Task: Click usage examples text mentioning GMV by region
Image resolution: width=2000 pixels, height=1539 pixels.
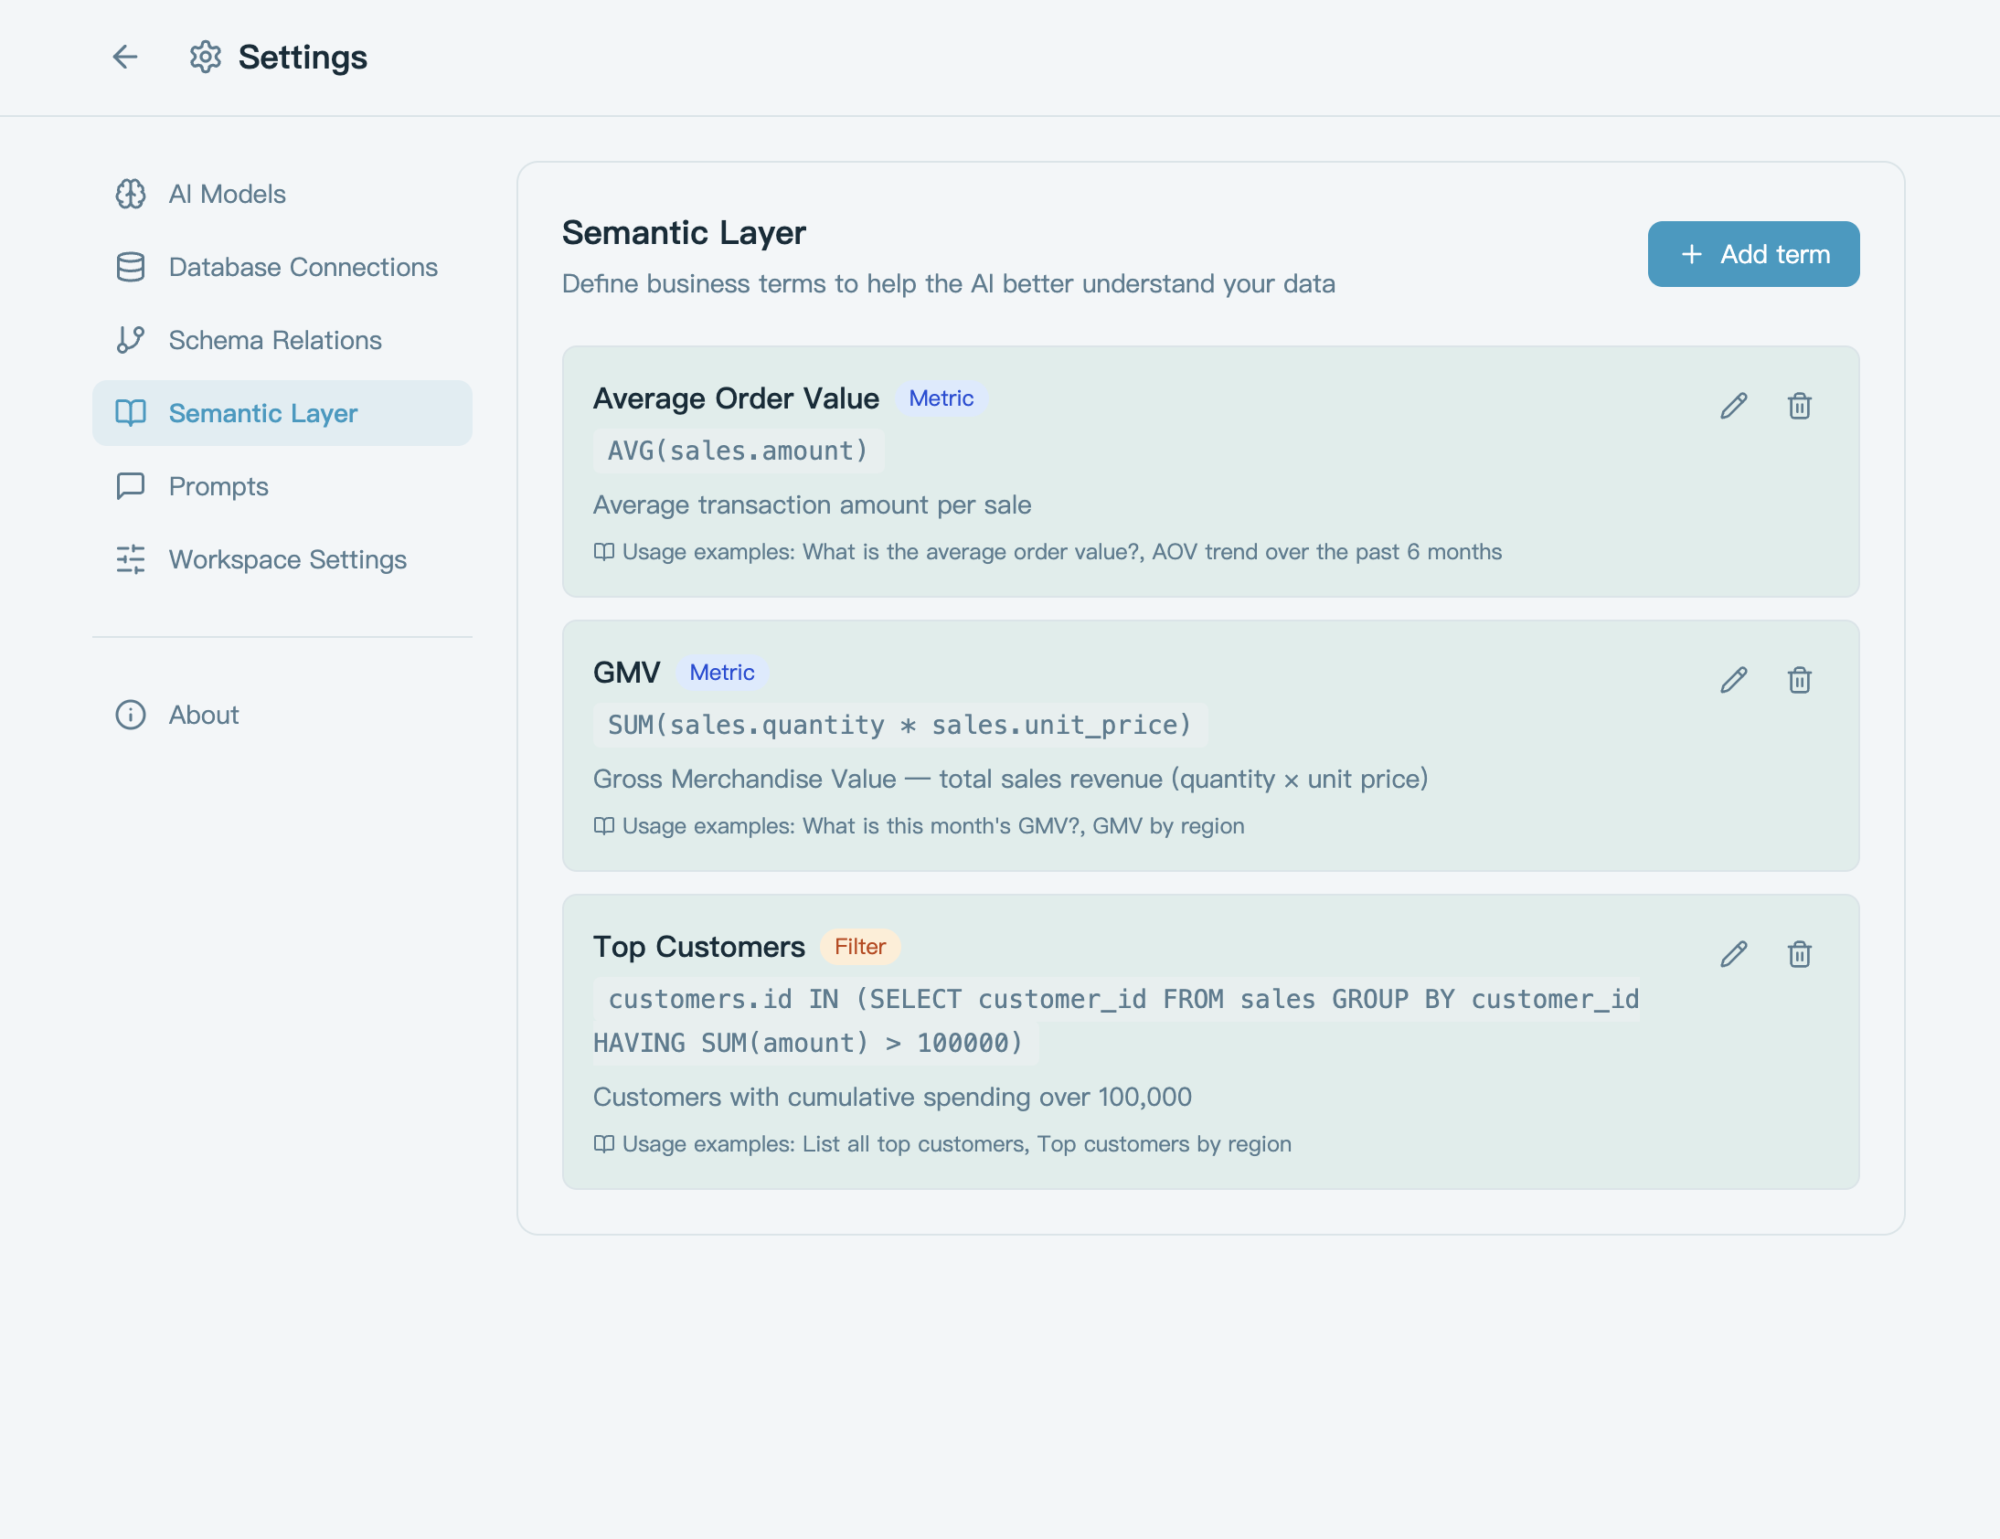Action: click(x=933, y=826)
